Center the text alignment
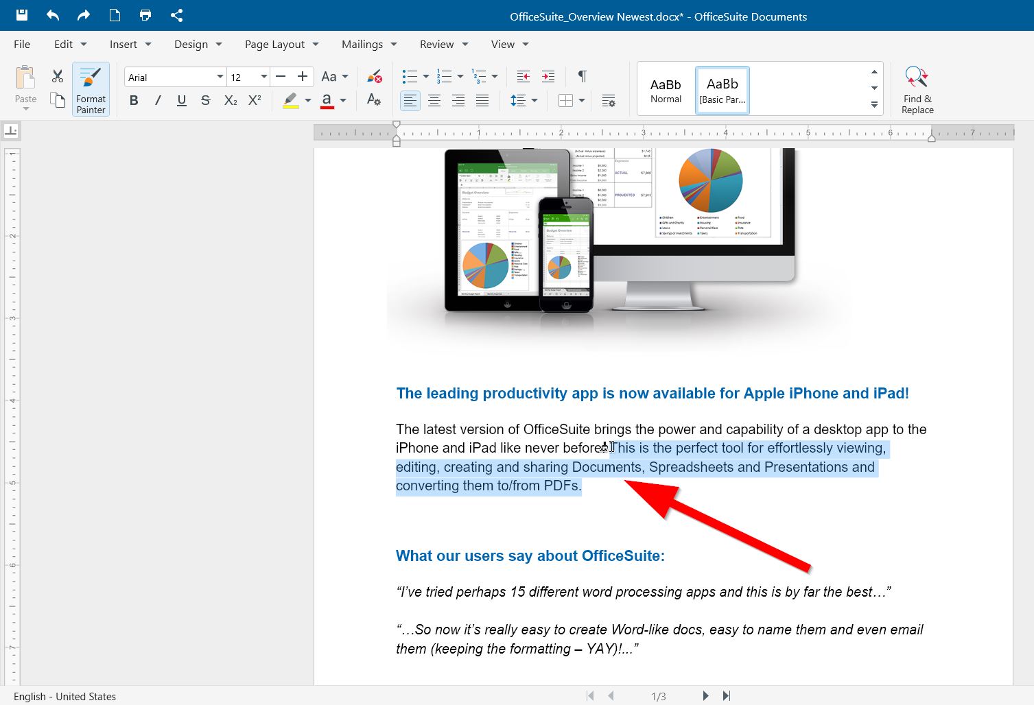This screenshot has height=705, width=1034. [x=434, y=101]
